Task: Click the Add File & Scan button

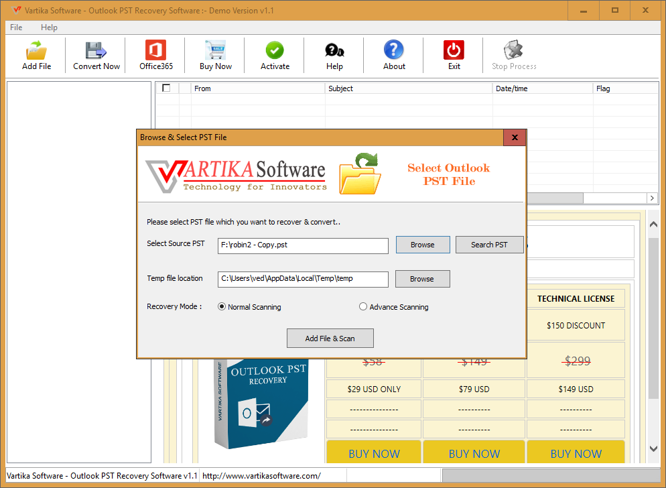Action: 330,339
